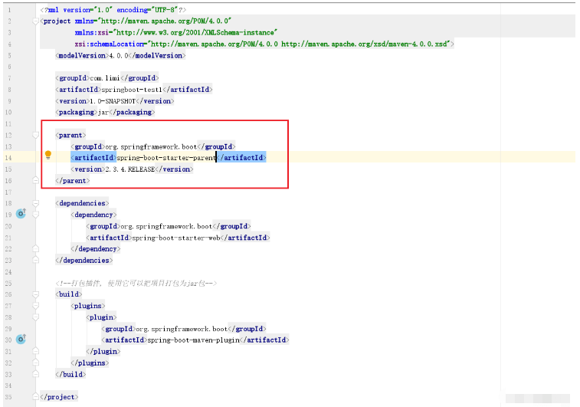Click the modelVersion 4.0.0 line
This screenshot has height=407, width=580.
click(x=120, y=55)
